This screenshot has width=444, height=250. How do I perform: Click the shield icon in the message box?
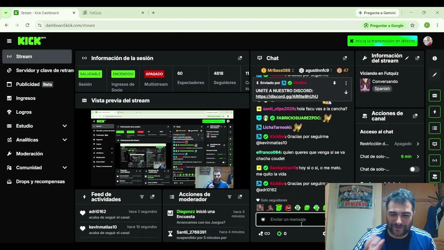(x=263, y=219)
